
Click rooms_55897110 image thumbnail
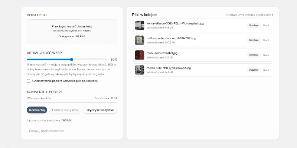139,70
